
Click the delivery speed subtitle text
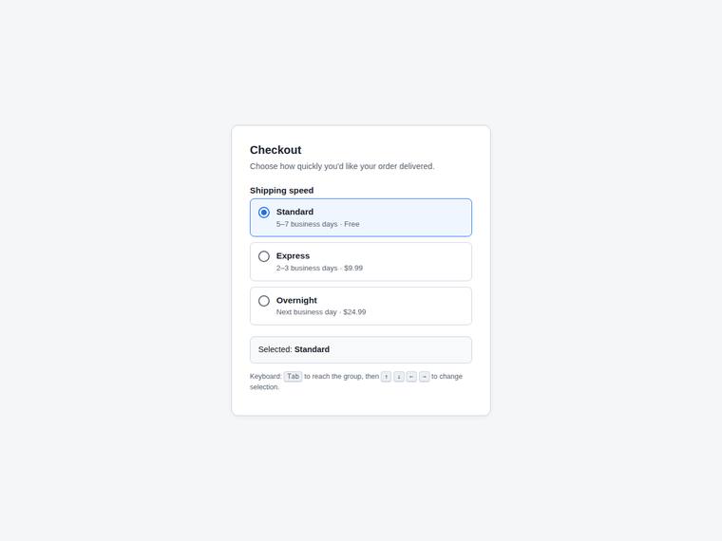click(342, 166)
